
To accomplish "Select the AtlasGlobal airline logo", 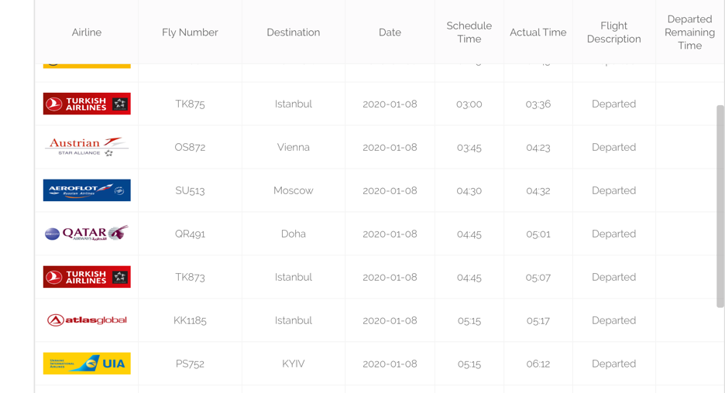I will pyautogui.click(x=87, y=320).
